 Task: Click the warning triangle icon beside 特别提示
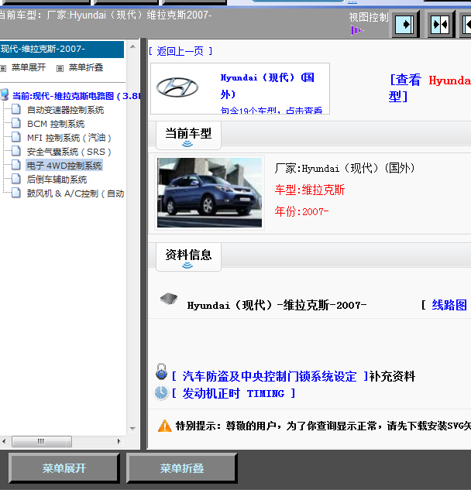[x=164, y=426]
